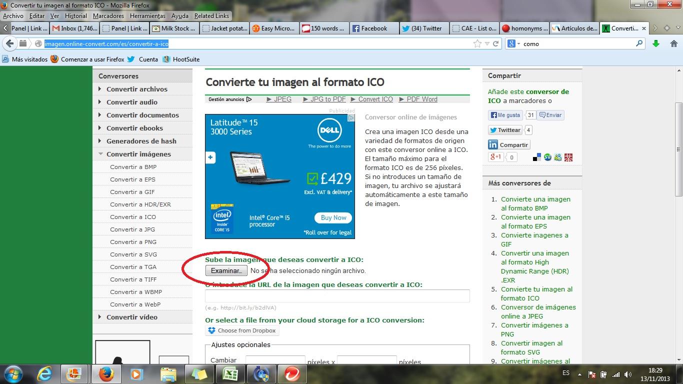Screen dimensions: 683x384
Task: Switch to the Facebook tab
Action: click(x=374, y=28)
